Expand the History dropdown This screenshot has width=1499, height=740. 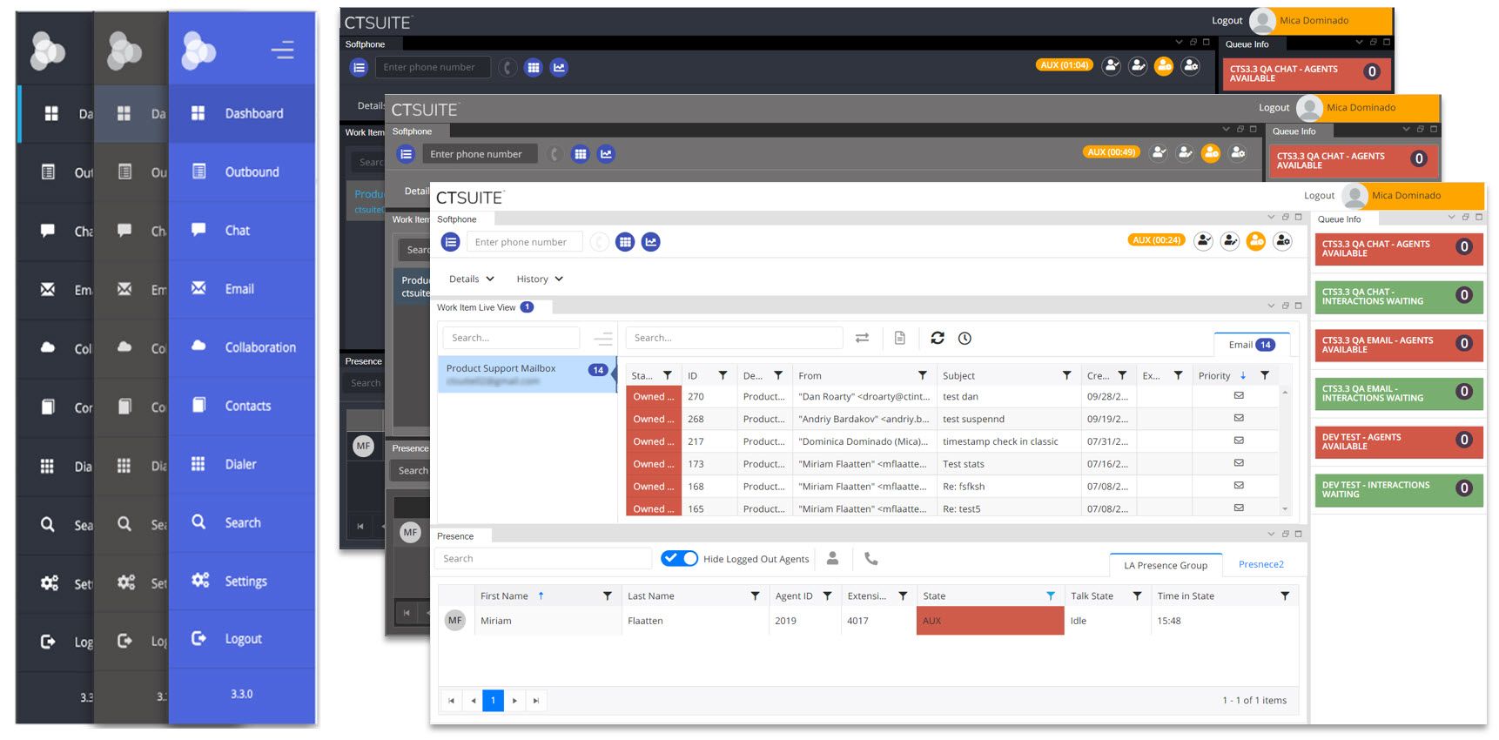pos(539,279)
